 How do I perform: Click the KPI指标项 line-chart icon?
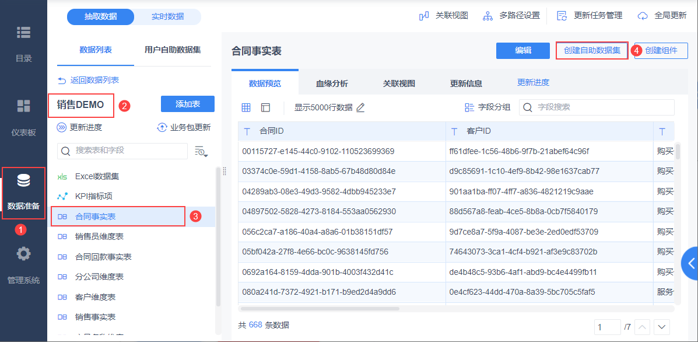pos(62,196)
